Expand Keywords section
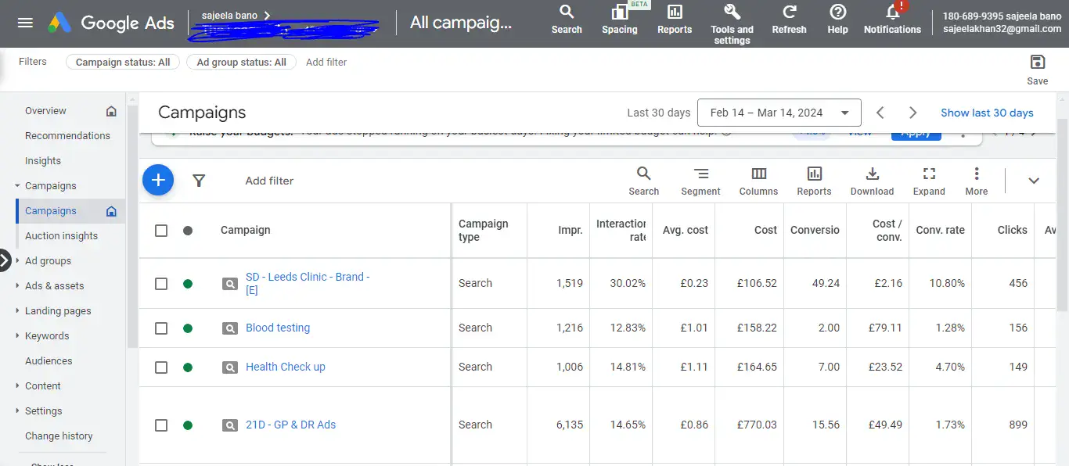Image resolution: width=1069 pixels, height=466 pixels. [x=17, y=336]
